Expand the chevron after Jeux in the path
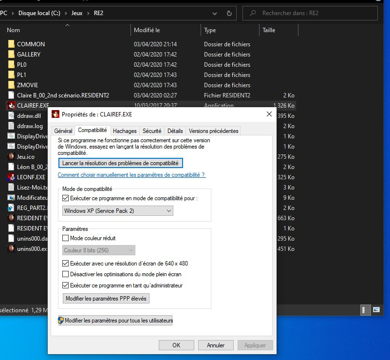 tap(88, 13)
